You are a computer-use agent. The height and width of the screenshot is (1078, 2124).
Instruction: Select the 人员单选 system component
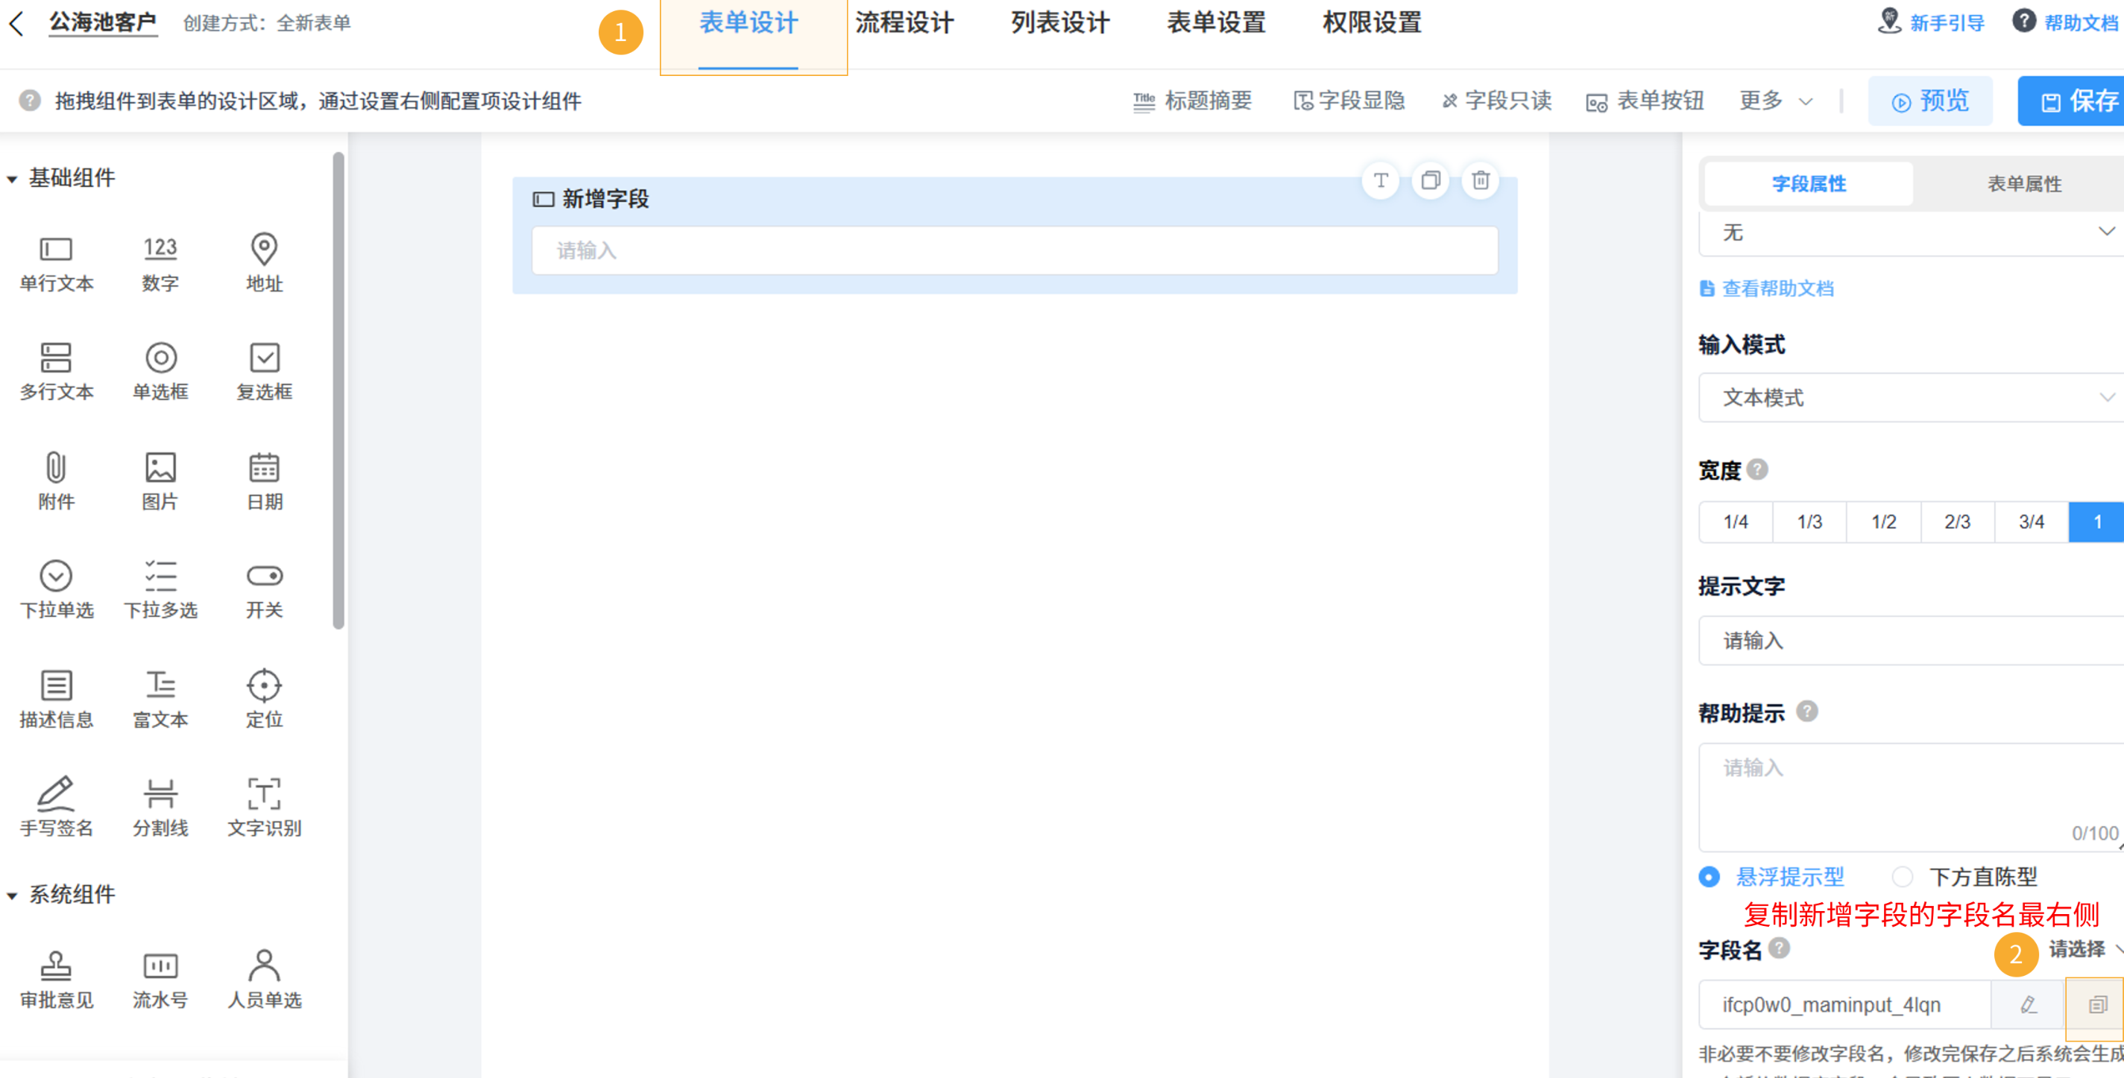[x=264, y=980]
